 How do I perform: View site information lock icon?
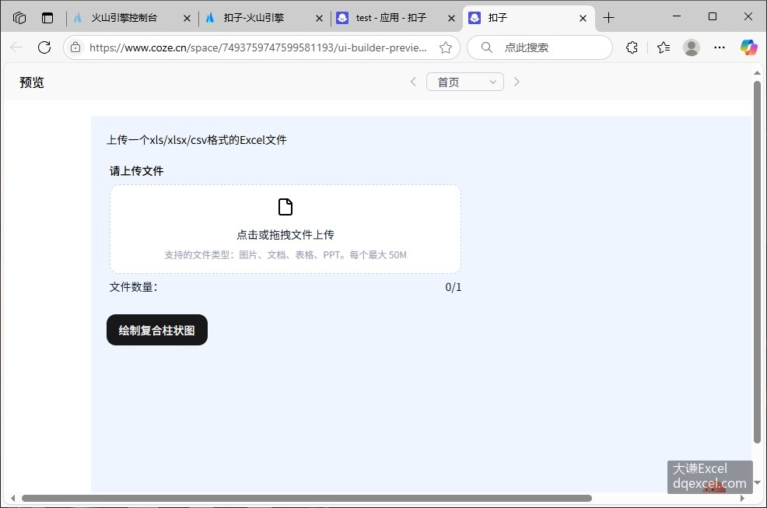(x=75, y=47)
